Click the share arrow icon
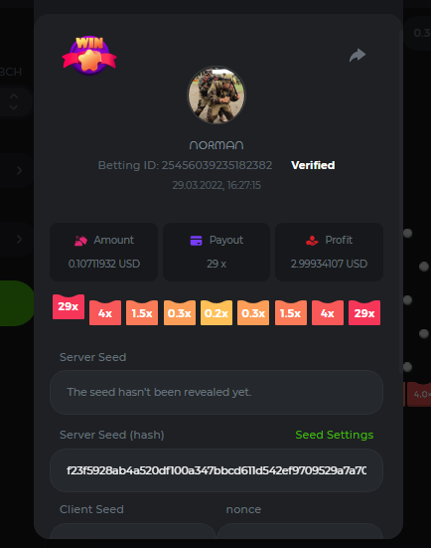The image size is (431, 548). point(358,56)
